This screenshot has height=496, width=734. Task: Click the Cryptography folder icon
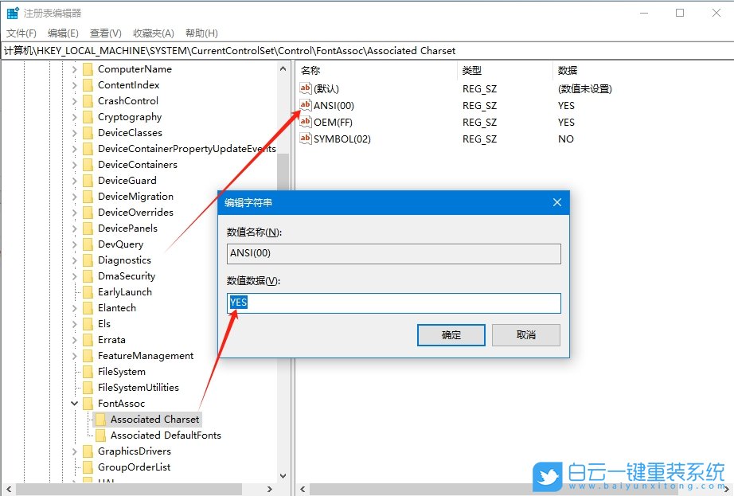(x=88, y=116)
